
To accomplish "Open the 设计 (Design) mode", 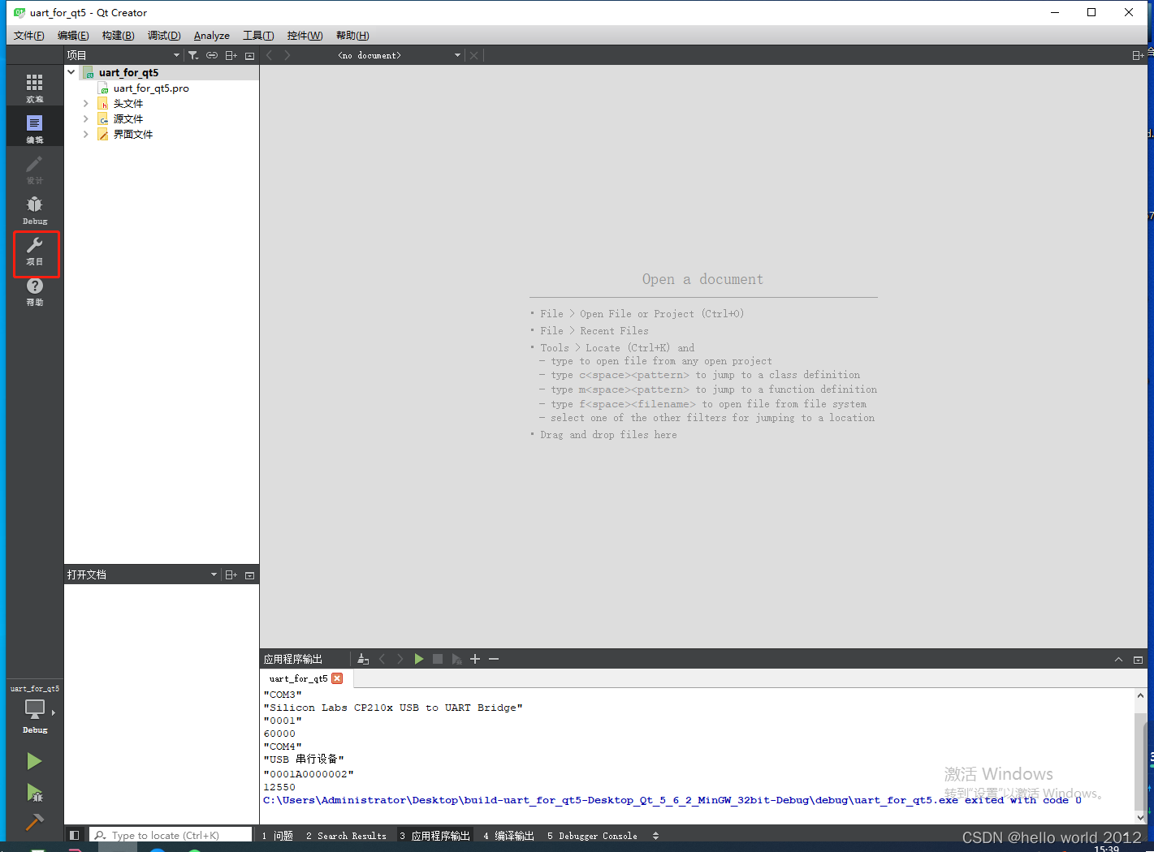I will [34, 170].
